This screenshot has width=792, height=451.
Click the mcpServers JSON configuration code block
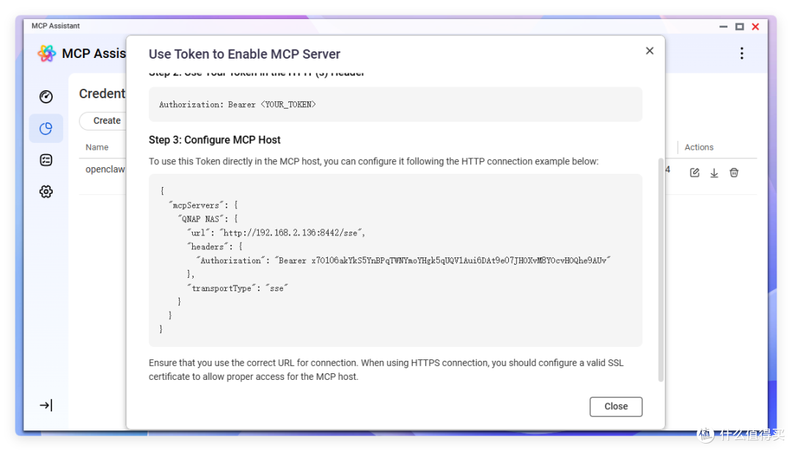395,260
